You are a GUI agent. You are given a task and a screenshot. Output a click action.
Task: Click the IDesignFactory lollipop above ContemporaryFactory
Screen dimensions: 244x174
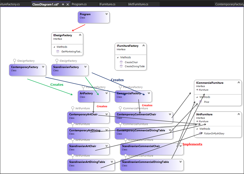(x=14, y=61)
